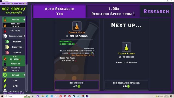Click the green chevrons Normal icon
The width and height of the screenshot is (174, 98).
click(7, 42)
